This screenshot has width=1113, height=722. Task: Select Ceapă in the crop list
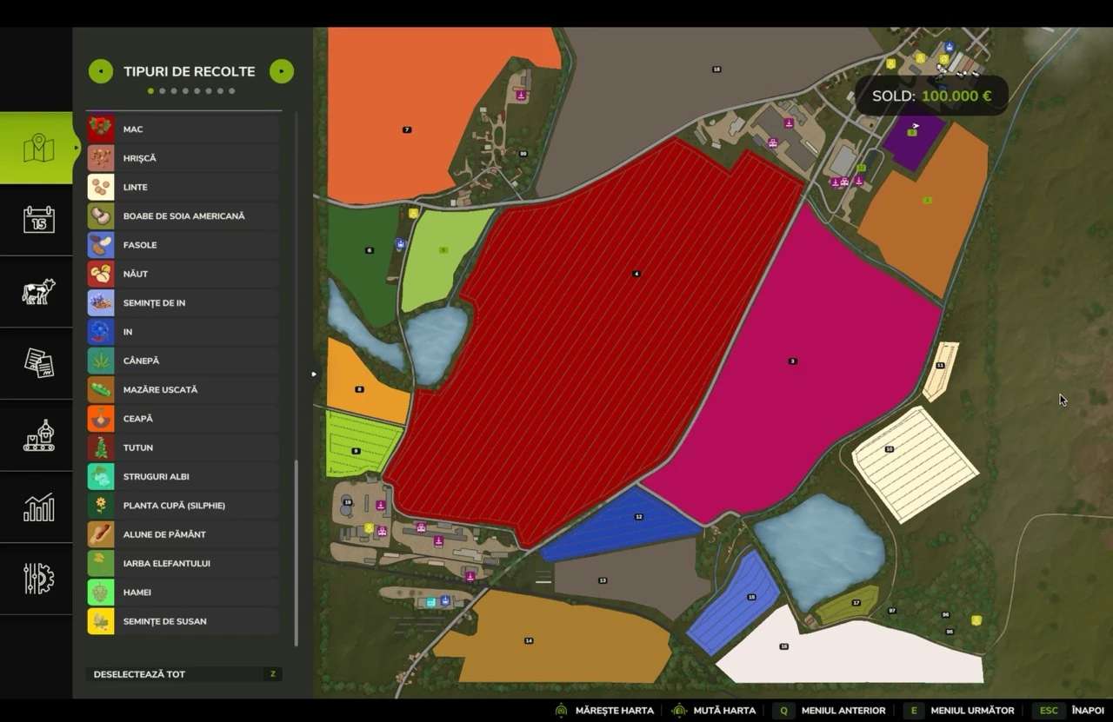click(x=183, y=419)
